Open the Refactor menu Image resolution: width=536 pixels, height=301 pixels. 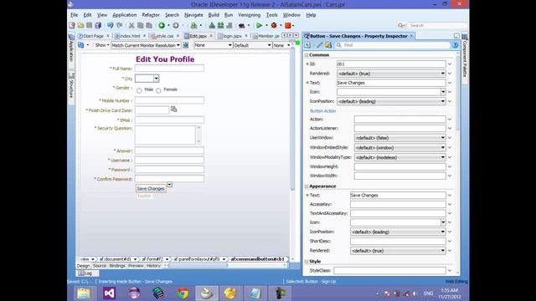[151, 15]
